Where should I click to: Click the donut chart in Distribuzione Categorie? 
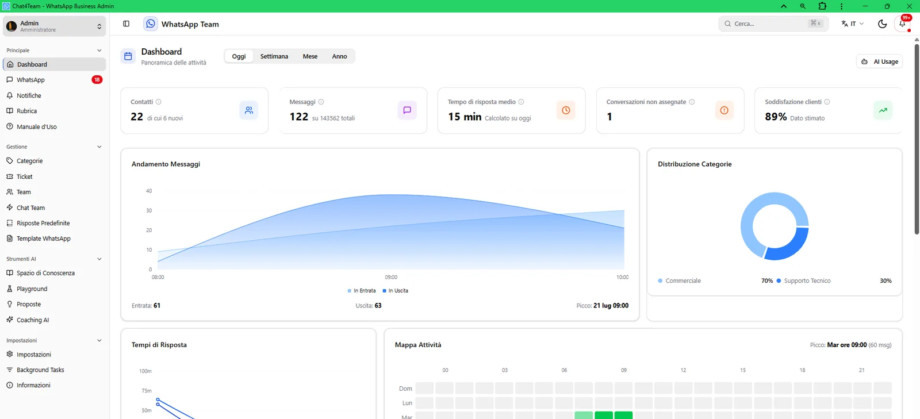point(775,226)
